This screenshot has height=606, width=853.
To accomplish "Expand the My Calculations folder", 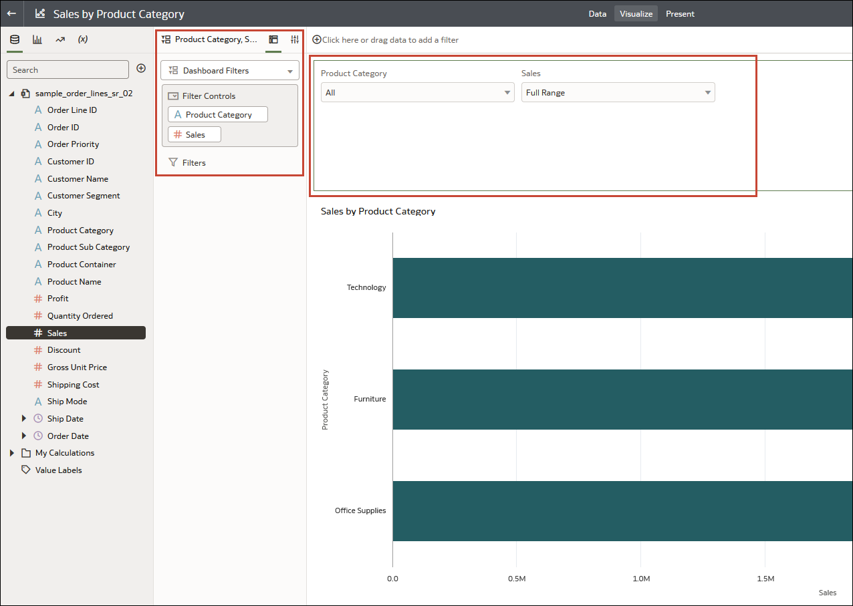I will click(11, 453).
